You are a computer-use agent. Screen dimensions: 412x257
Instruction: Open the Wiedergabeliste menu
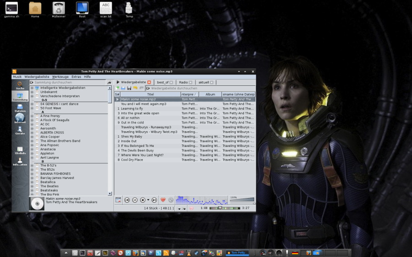click(37, 77)
